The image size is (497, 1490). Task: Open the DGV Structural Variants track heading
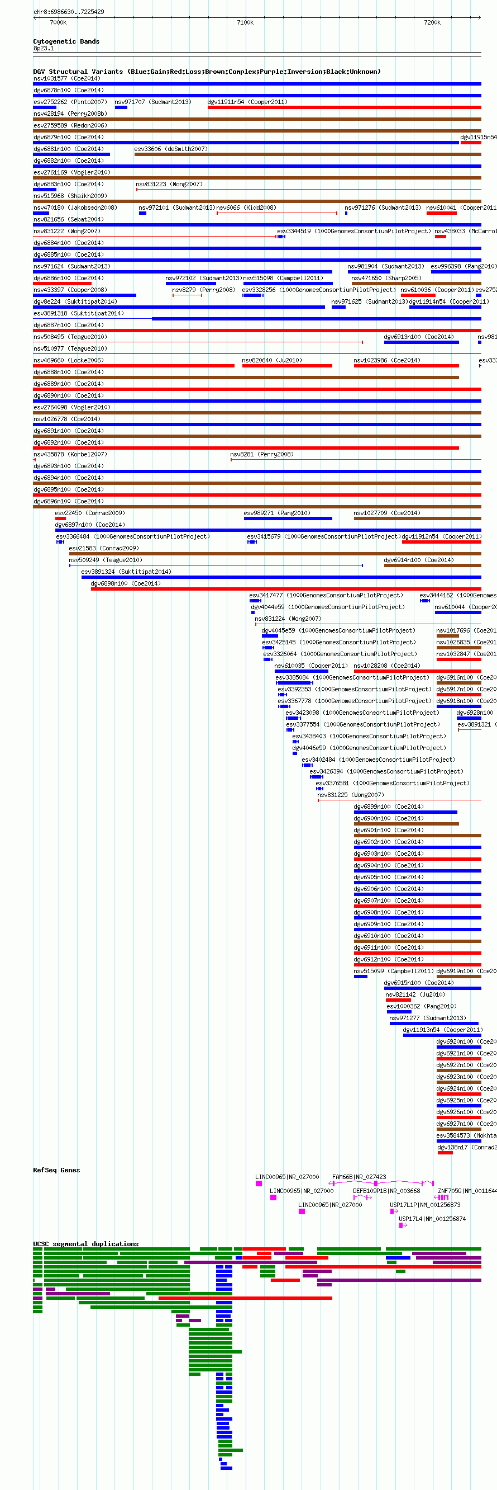click(x=207, y=72)
